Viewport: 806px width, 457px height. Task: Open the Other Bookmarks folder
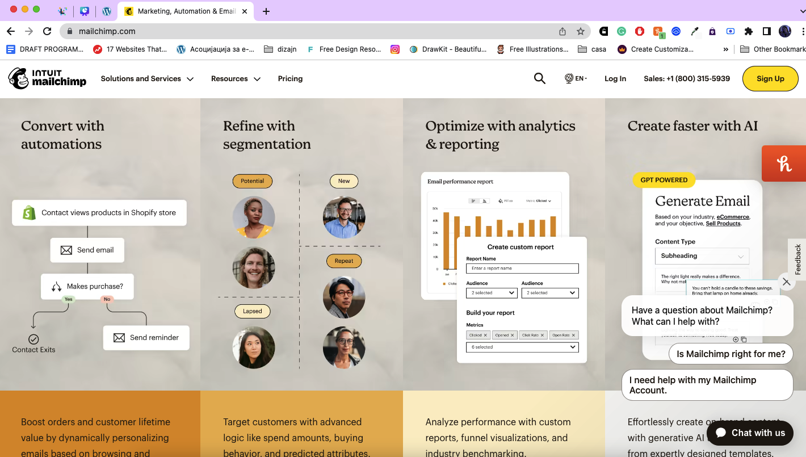pos(773,49)
